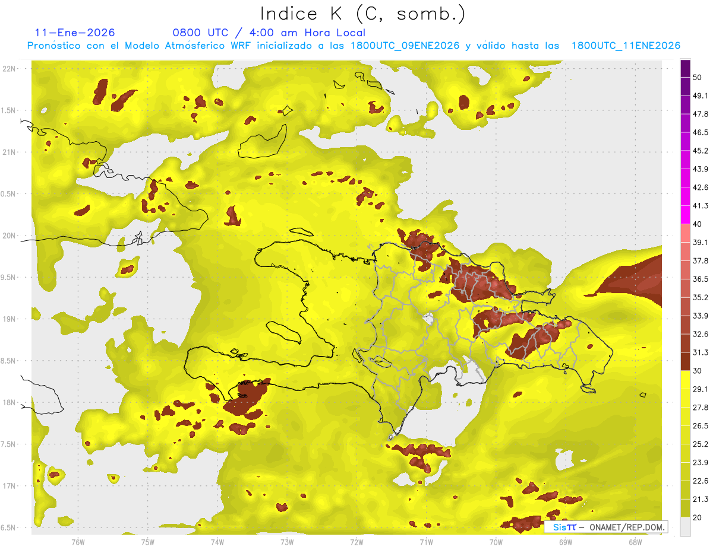Click the legend value 40
The height and width of the screenshot is (550, 713).
pos(698,224)
